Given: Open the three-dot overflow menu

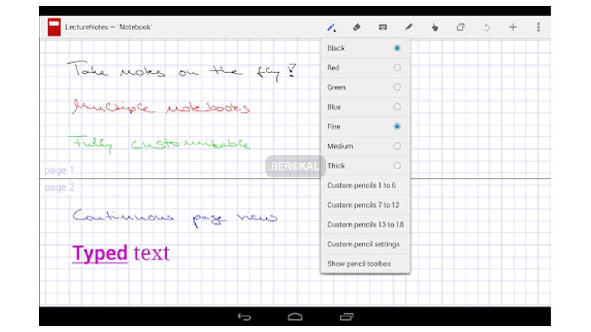Looking at the screenshot, I should pyautogui.click(x=538, y=27).
